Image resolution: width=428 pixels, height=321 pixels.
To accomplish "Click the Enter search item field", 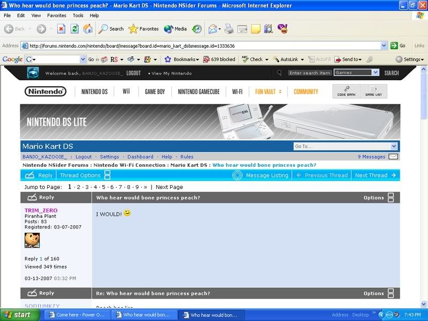I will [x=310, y=73].
